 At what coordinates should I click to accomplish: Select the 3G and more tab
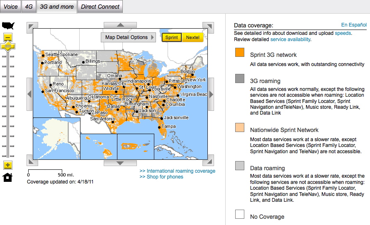click(x=57, y=7)
